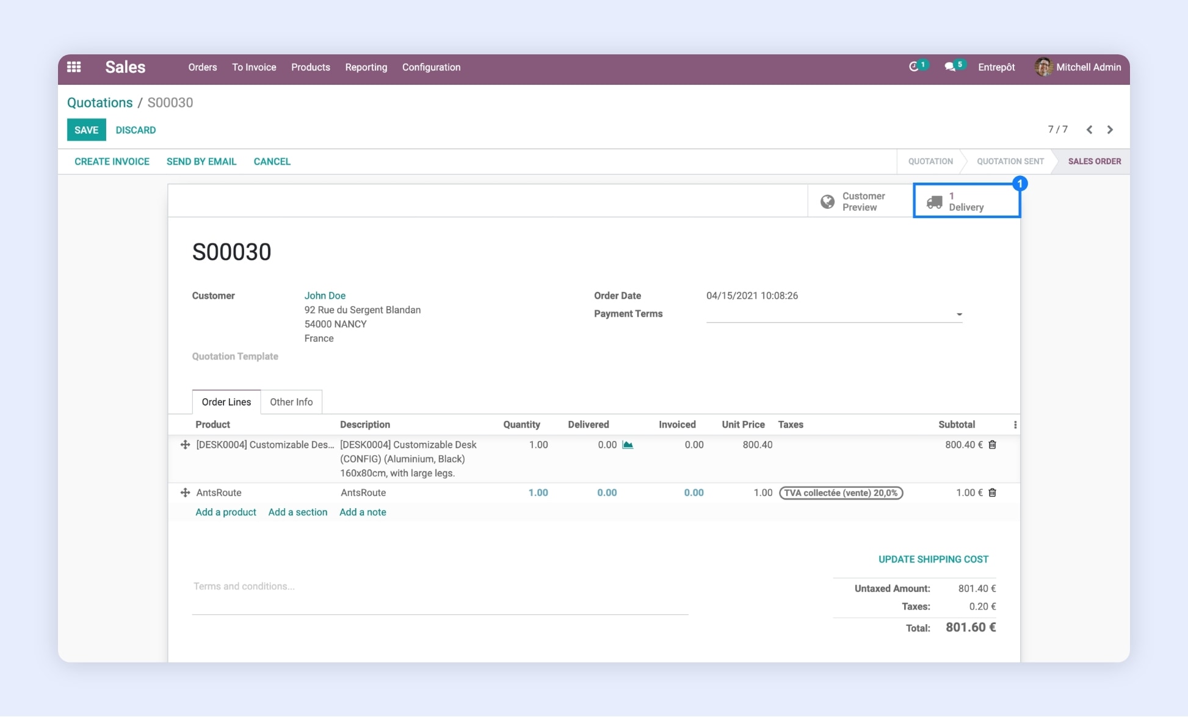Viewport: 1188px width, 717px height.
Task: Click the Delivery truck smart button
Action: 966,202
